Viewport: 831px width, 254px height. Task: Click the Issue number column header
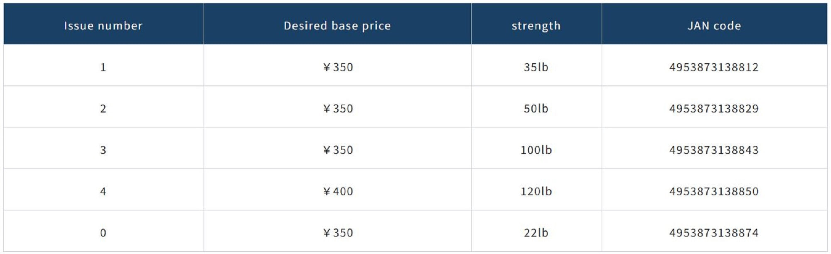103,26
